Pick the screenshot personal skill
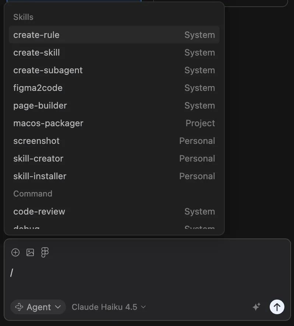The width and height of the screenshot is (294, 326). coord(114,141)
